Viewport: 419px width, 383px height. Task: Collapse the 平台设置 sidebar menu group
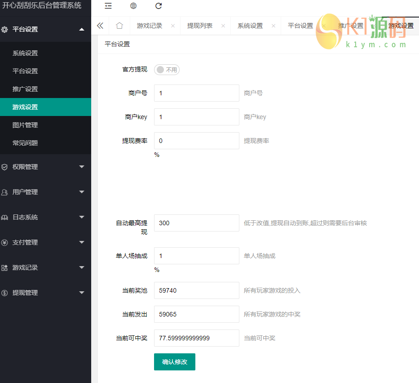coord(45,29)
